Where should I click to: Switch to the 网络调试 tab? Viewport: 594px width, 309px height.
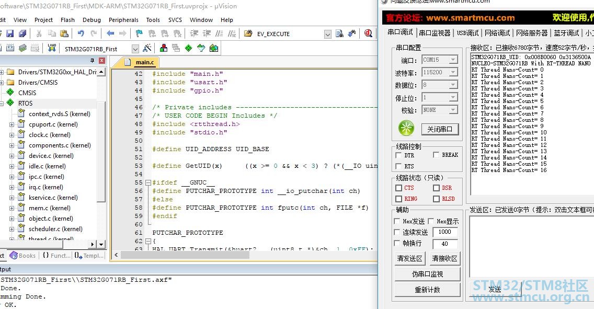pos(497,33)
